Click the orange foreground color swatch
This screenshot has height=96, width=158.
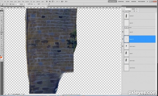pos(1,57)
